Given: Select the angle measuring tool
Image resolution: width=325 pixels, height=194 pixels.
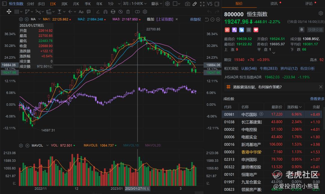Looking at the screenshot, I should tap(98, 12).
